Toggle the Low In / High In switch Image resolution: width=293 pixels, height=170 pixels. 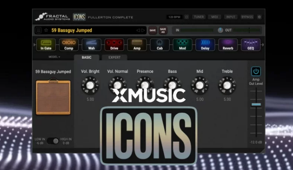coord(53,141)
